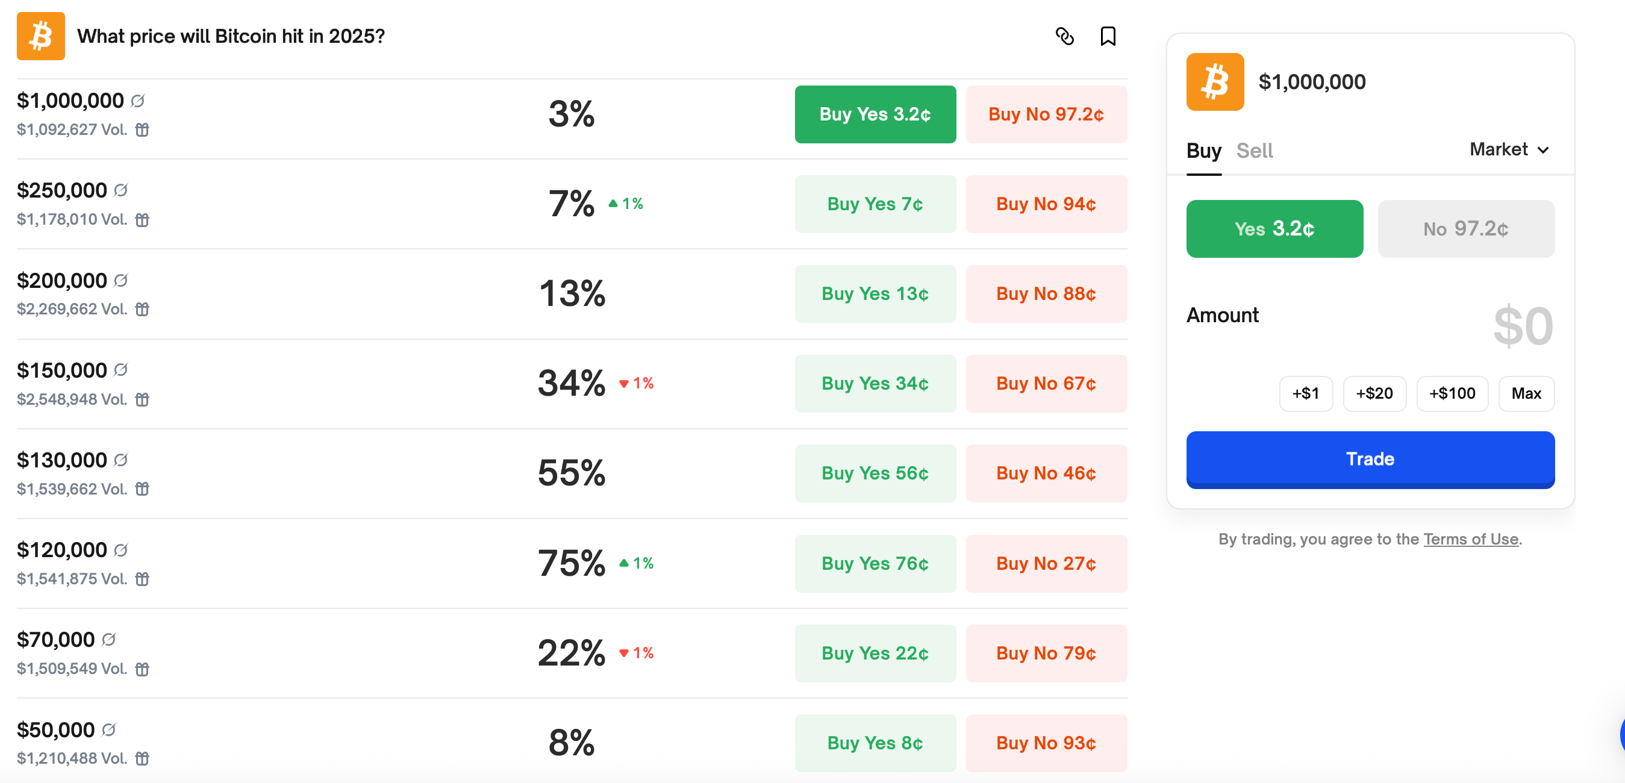Choose Buy Yes 3.2¢ for $1,000,000
This screenshot has height=783, width=1625.
click(x=875, y=114)
